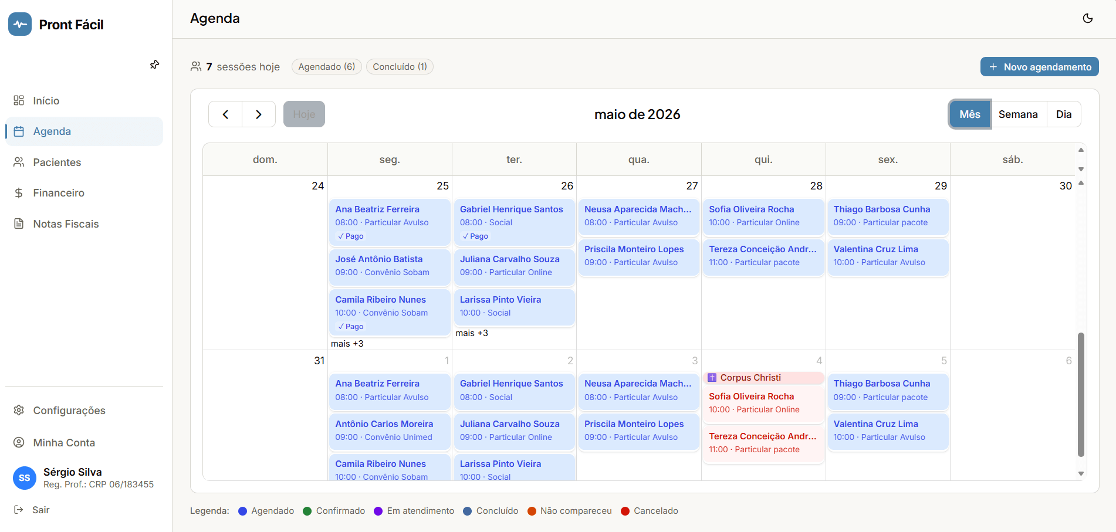
Task: Select day number 30
Action: [x=1066, y=186]
